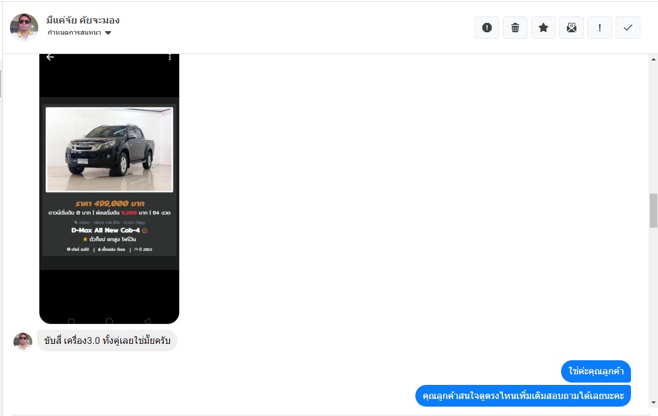This screenshot has width=658, height=416.
Task: Mark conversation as unread with the envelope icon
Action: tap(572, 28)
